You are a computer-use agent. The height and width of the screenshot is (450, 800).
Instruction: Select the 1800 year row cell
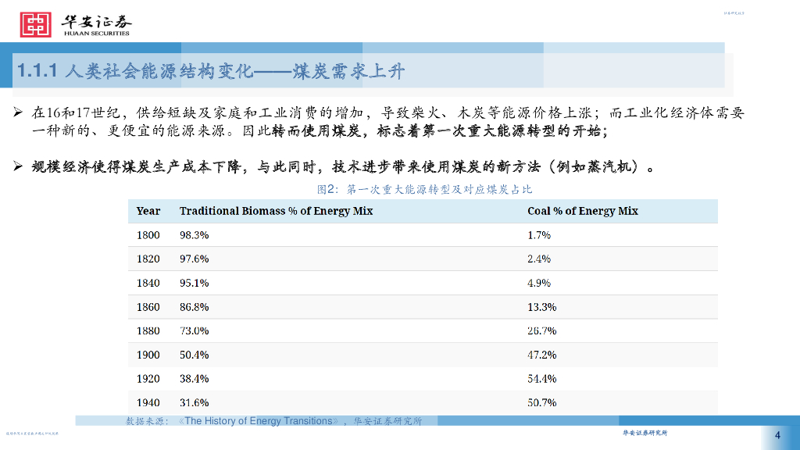pyautogui.click(x=148, y=235)
